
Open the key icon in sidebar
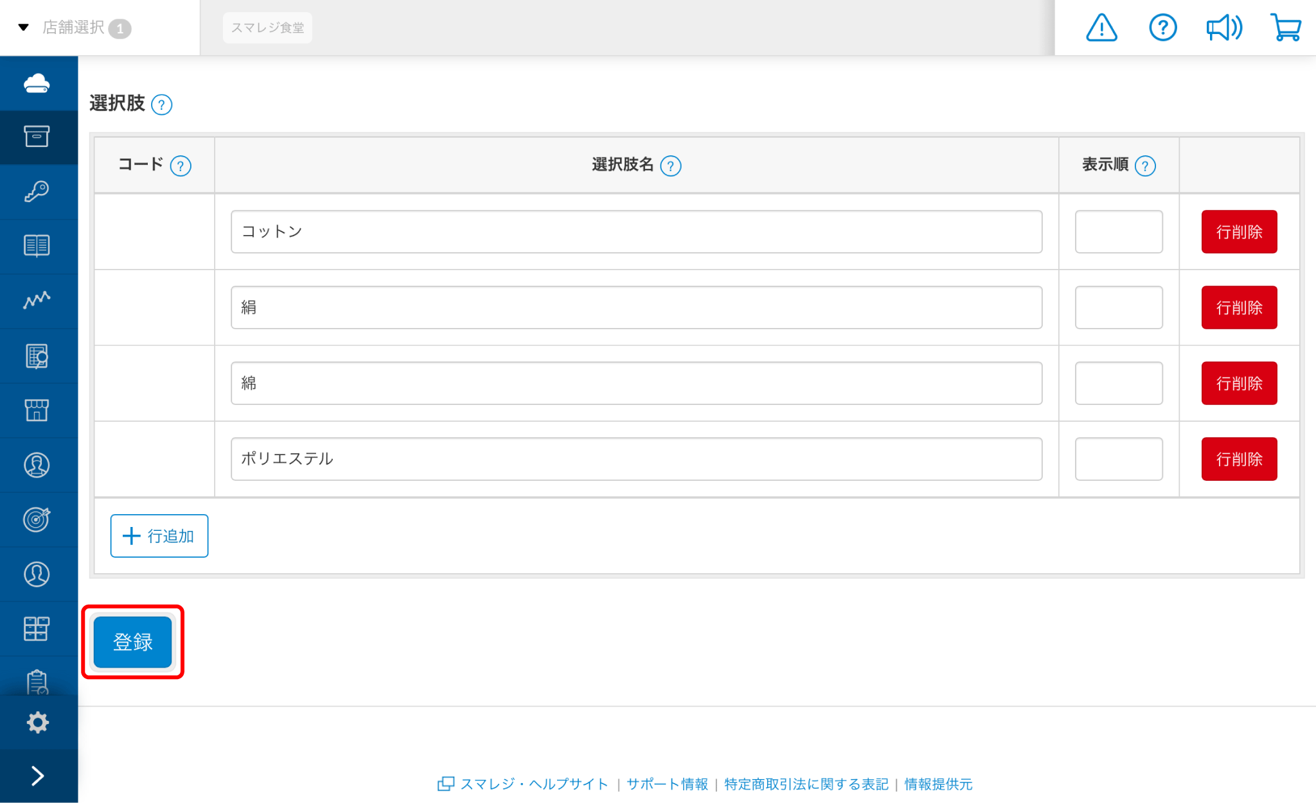tap(37, 191)
